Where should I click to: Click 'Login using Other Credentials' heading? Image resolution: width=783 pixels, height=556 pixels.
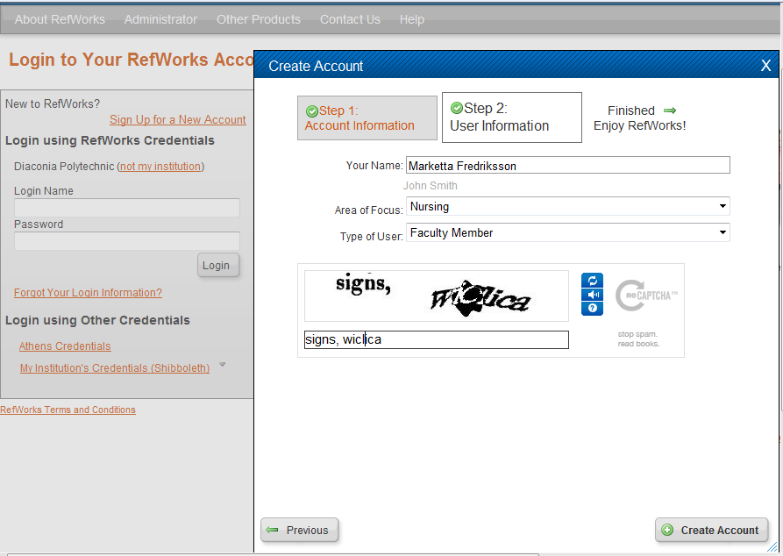click(97, 320)
